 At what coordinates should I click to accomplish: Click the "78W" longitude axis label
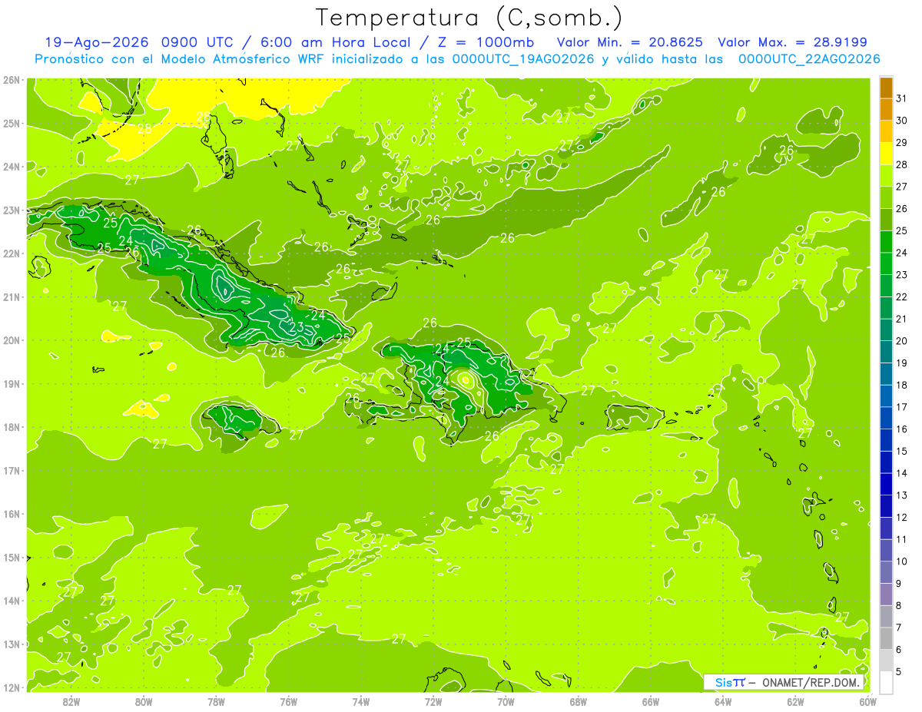pyautogui.click(x=216, y=701)
